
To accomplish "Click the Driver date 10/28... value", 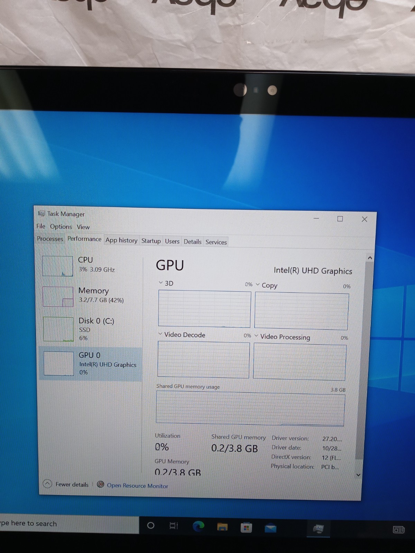I will tap(332, 448).
